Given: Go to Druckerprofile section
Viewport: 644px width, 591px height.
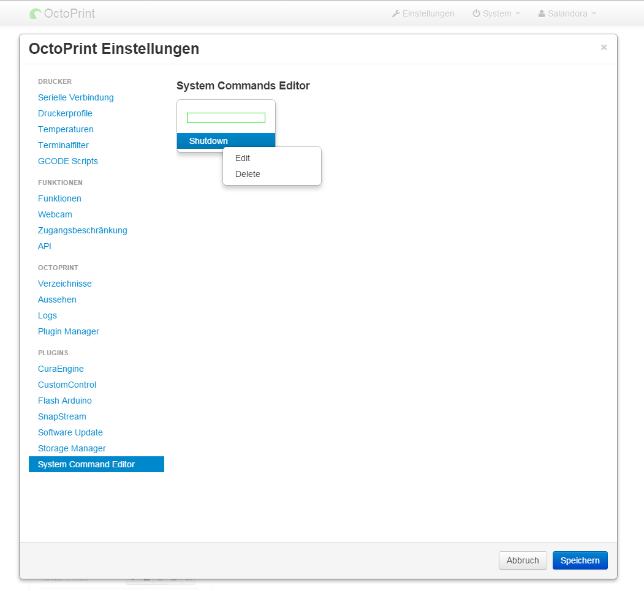Looking at the screenshot, I should click(x=65, y=113).
